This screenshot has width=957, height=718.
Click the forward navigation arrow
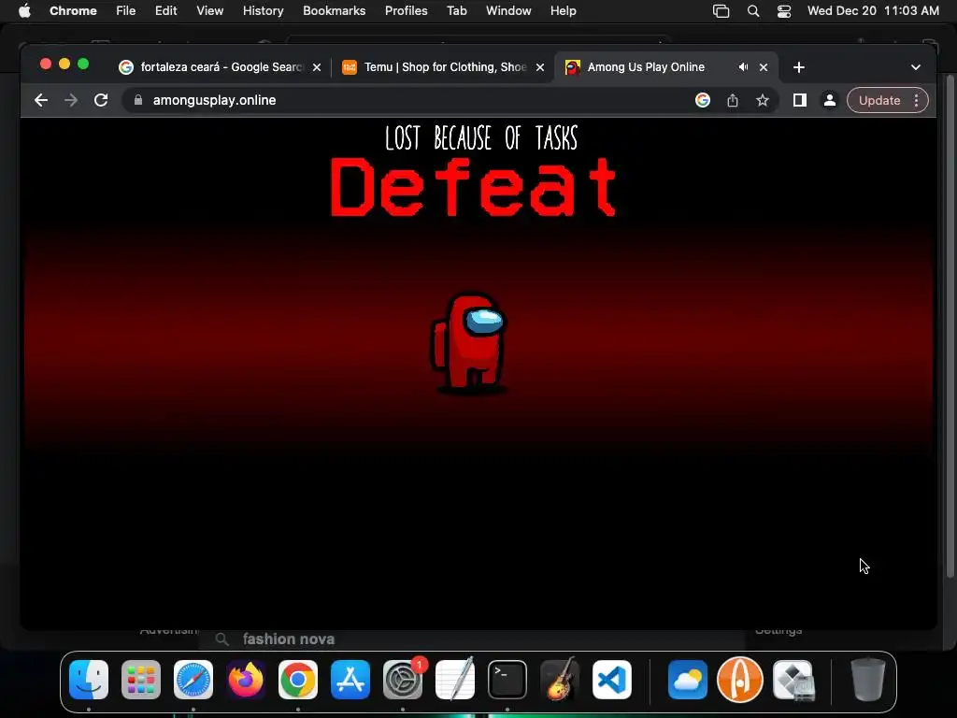(71, 100)
